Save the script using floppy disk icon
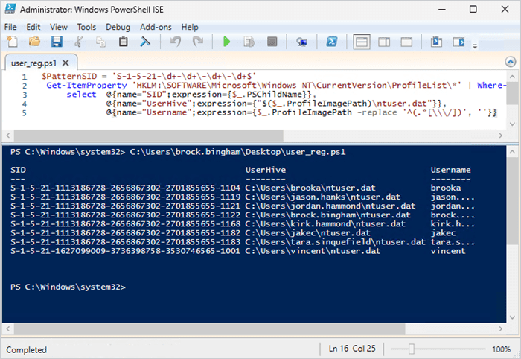The image size is (521, 359). click(x=57, y=42)
